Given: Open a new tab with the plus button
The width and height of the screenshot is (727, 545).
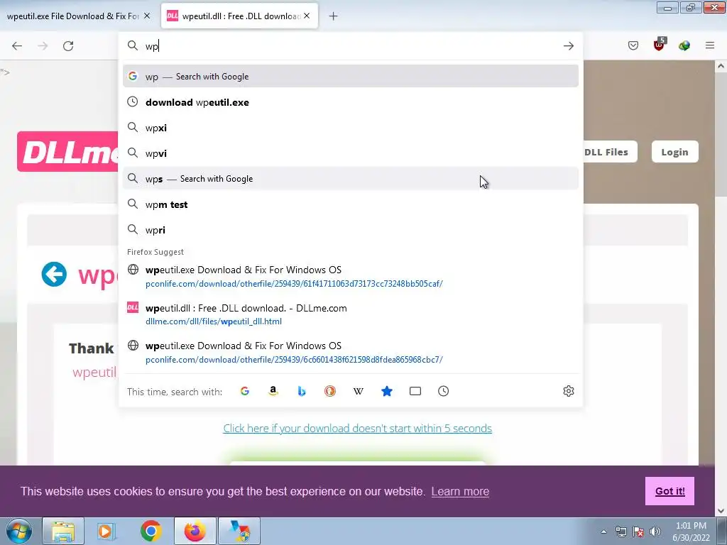Looking at the screenshot, I should coord(334,16).
